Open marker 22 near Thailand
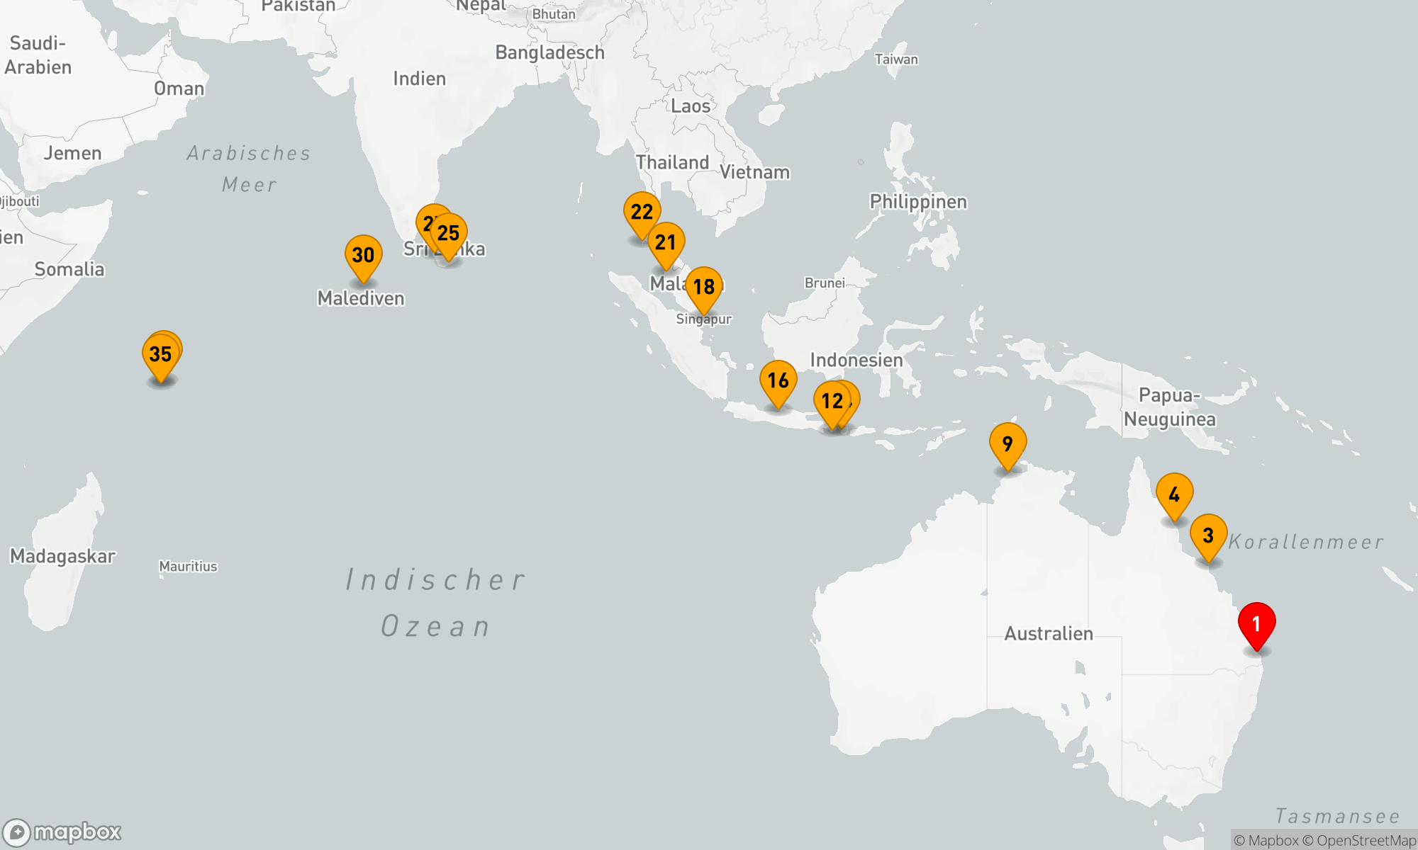1418x850 pixels. 642,212
